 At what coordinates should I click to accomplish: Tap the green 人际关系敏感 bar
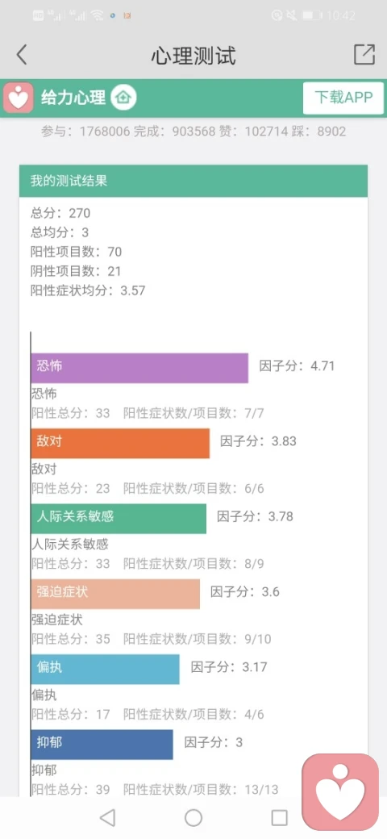click(x=119, y=519)
